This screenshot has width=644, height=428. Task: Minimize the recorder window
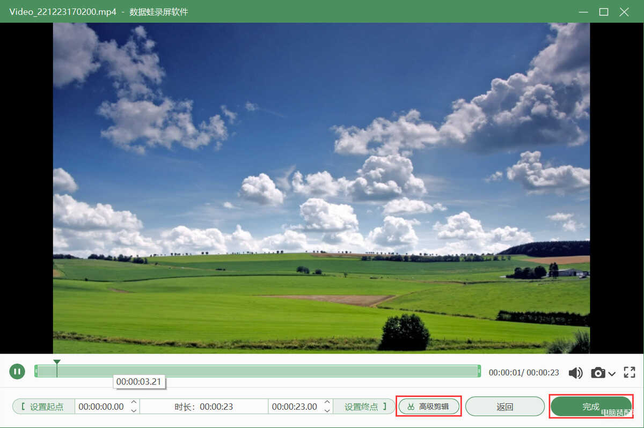[x=583, y=11]
